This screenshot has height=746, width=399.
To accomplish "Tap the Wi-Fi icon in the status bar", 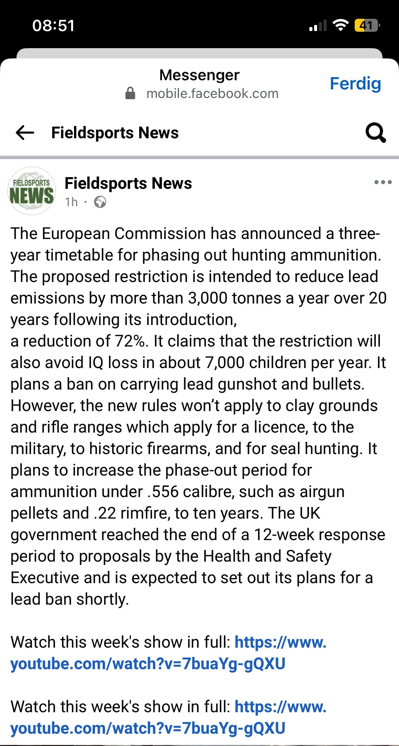I will tap(340, 26).
